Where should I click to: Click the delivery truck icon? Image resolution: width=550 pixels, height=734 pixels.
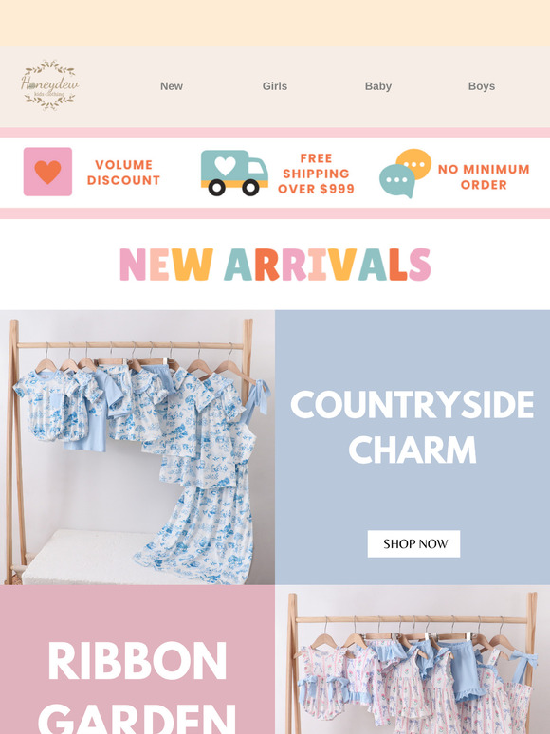tap(234, 173)
